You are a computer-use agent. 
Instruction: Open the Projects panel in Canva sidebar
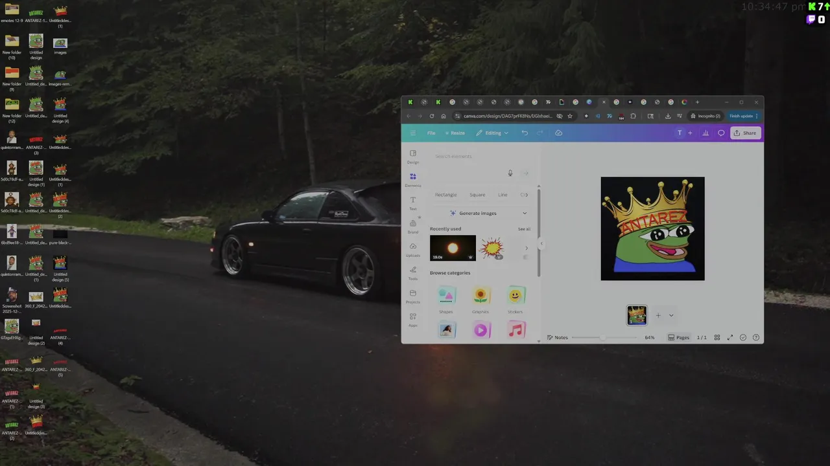pyautogui.click(x=413, y=296)
